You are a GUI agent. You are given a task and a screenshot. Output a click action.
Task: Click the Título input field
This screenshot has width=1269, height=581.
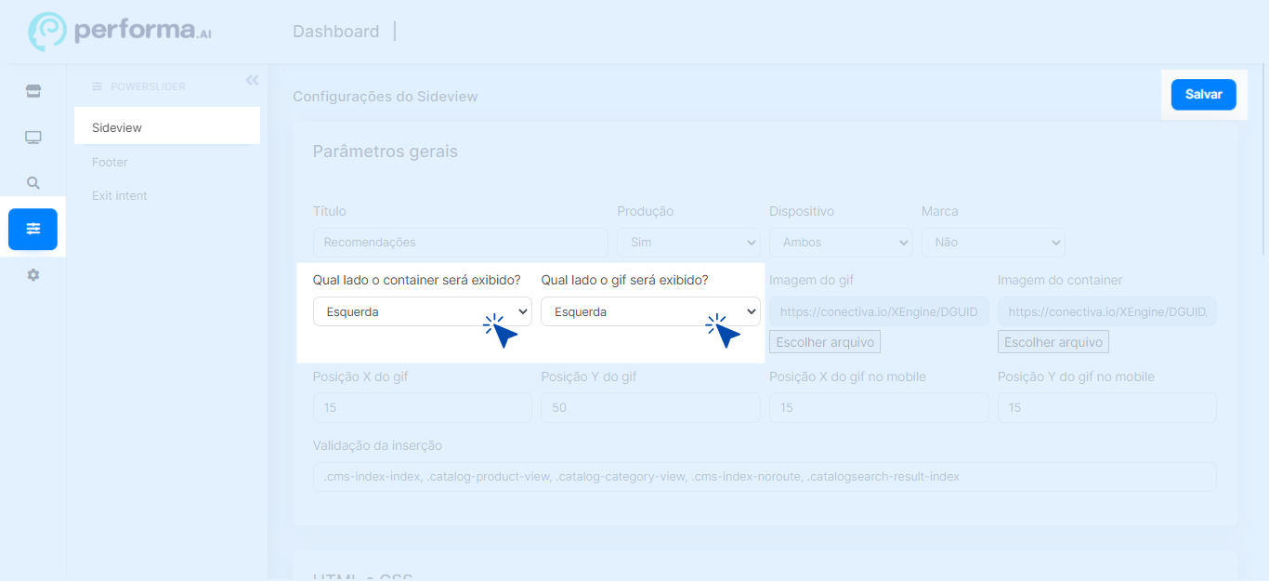coord(460,243)
